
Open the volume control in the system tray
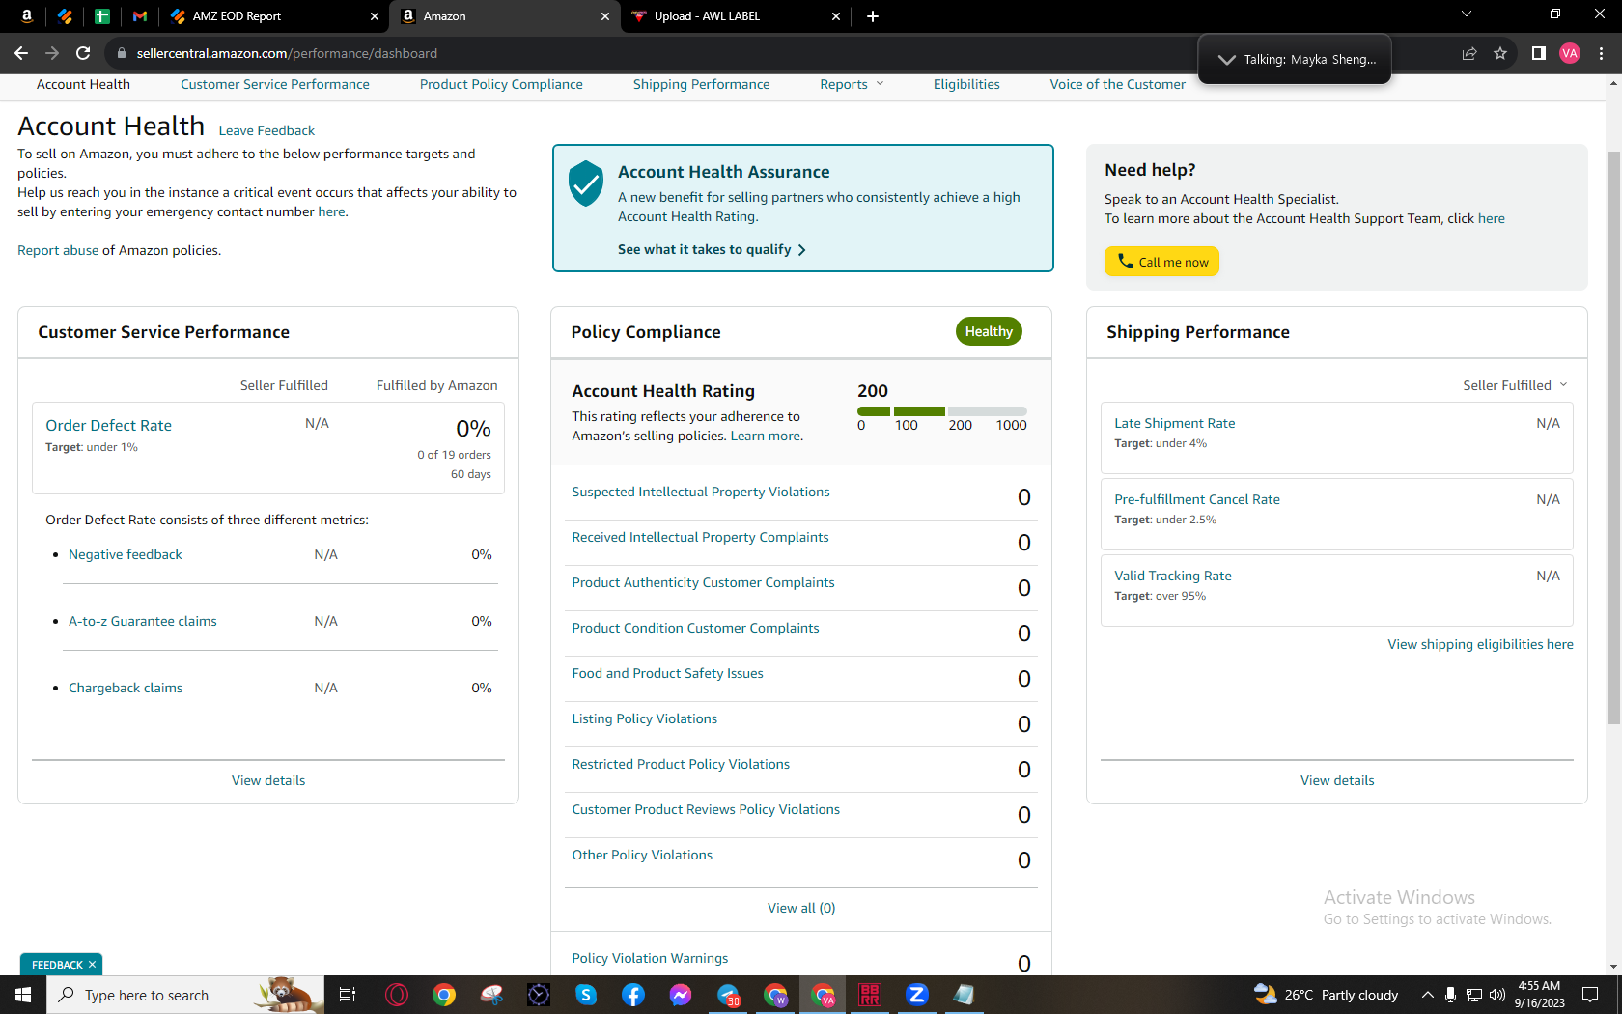pyautogui.click(x=1497, y=995)
